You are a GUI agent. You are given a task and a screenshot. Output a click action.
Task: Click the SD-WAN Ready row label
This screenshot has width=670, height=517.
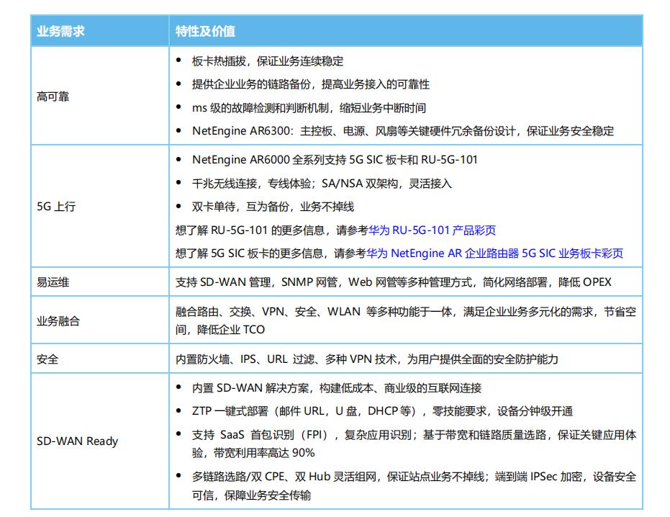click(77, 441)
